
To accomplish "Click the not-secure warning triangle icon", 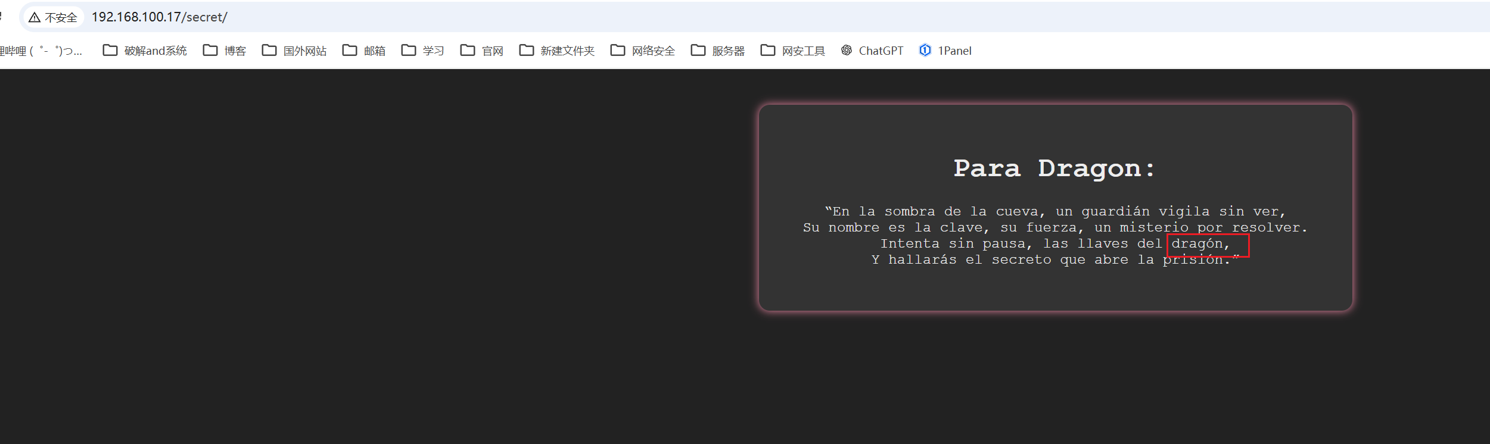I will tap(35, 17).
